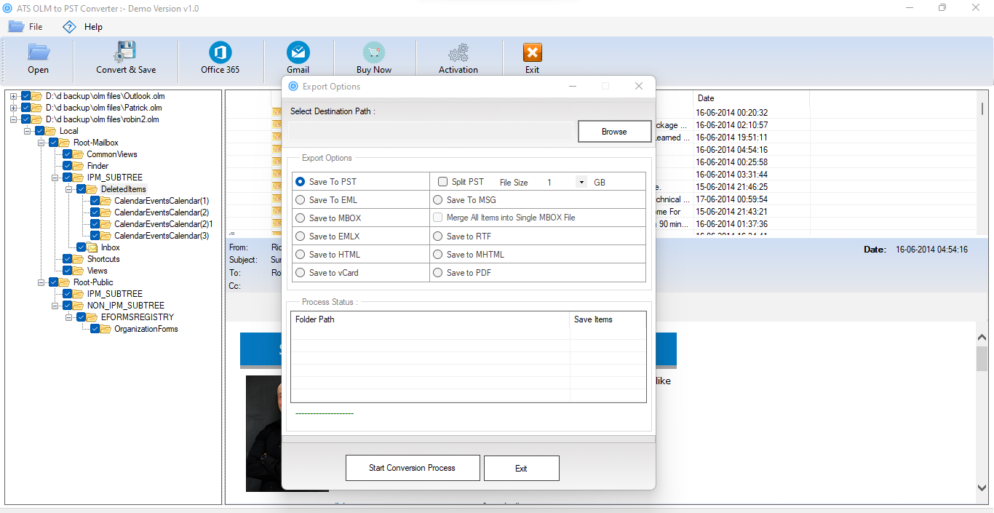Expand the Outlook.olm tree node
The image size is (994, 513).
(12, 95)
